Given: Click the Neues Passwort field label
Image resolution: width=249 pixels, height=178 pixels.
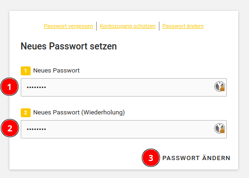Looking at the screenshot, I should point(57,71).
